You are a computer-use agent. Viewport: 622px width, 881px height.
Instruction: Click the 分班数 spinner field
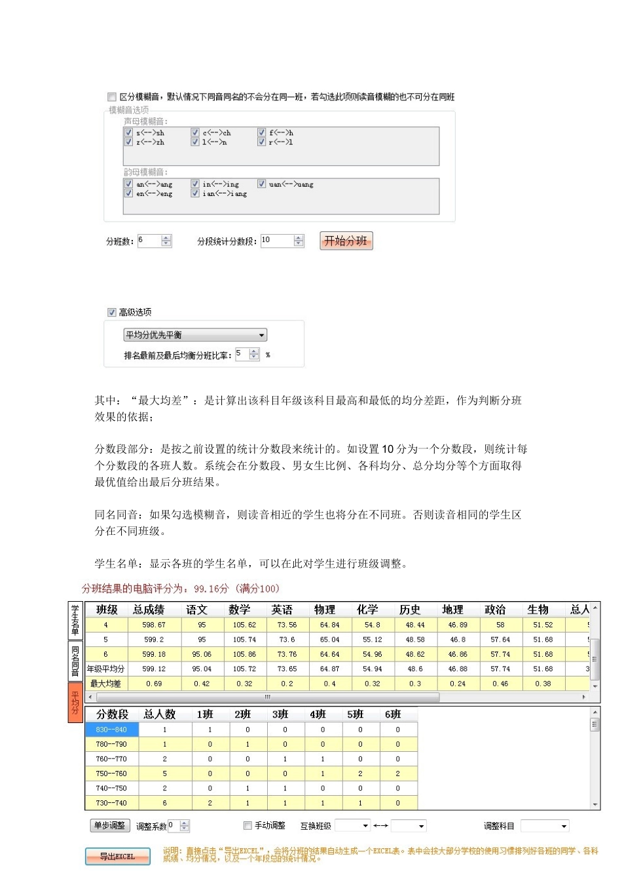click(x=155, y=241)
